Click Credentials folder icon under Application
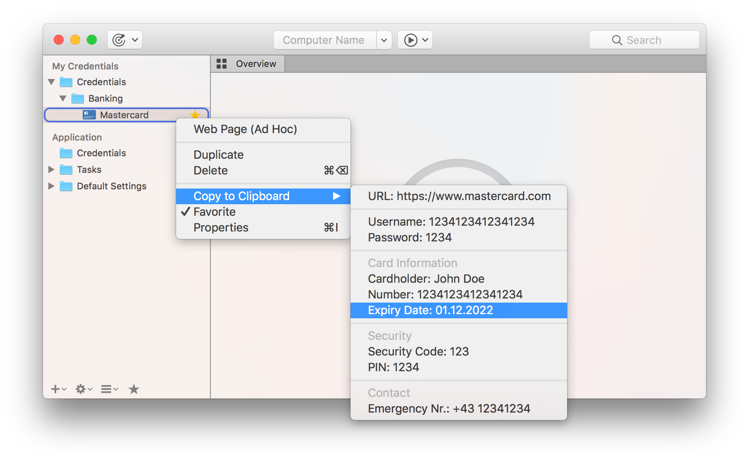Image resolution: width=749 pixels, height=463 pixels. click(66, 153)
